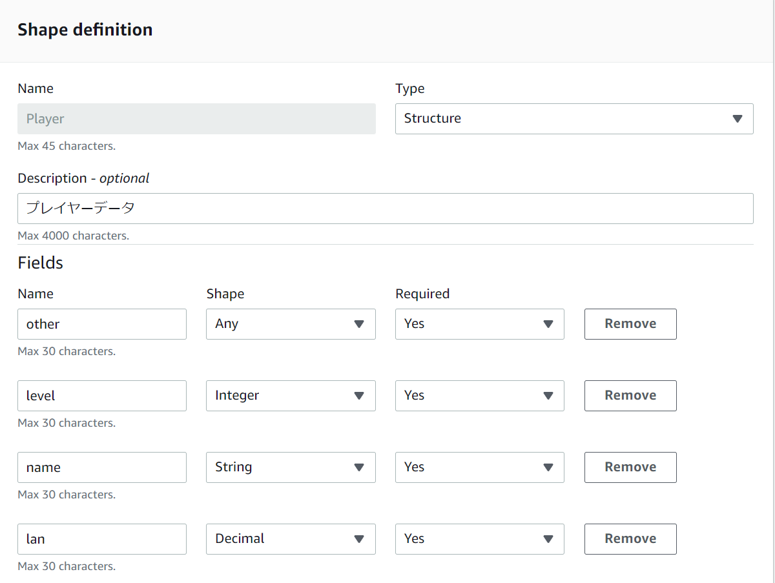Viewport: 775px width, 583px height.
Task: Edit the 'other' field name input
Action: (102, 324)
